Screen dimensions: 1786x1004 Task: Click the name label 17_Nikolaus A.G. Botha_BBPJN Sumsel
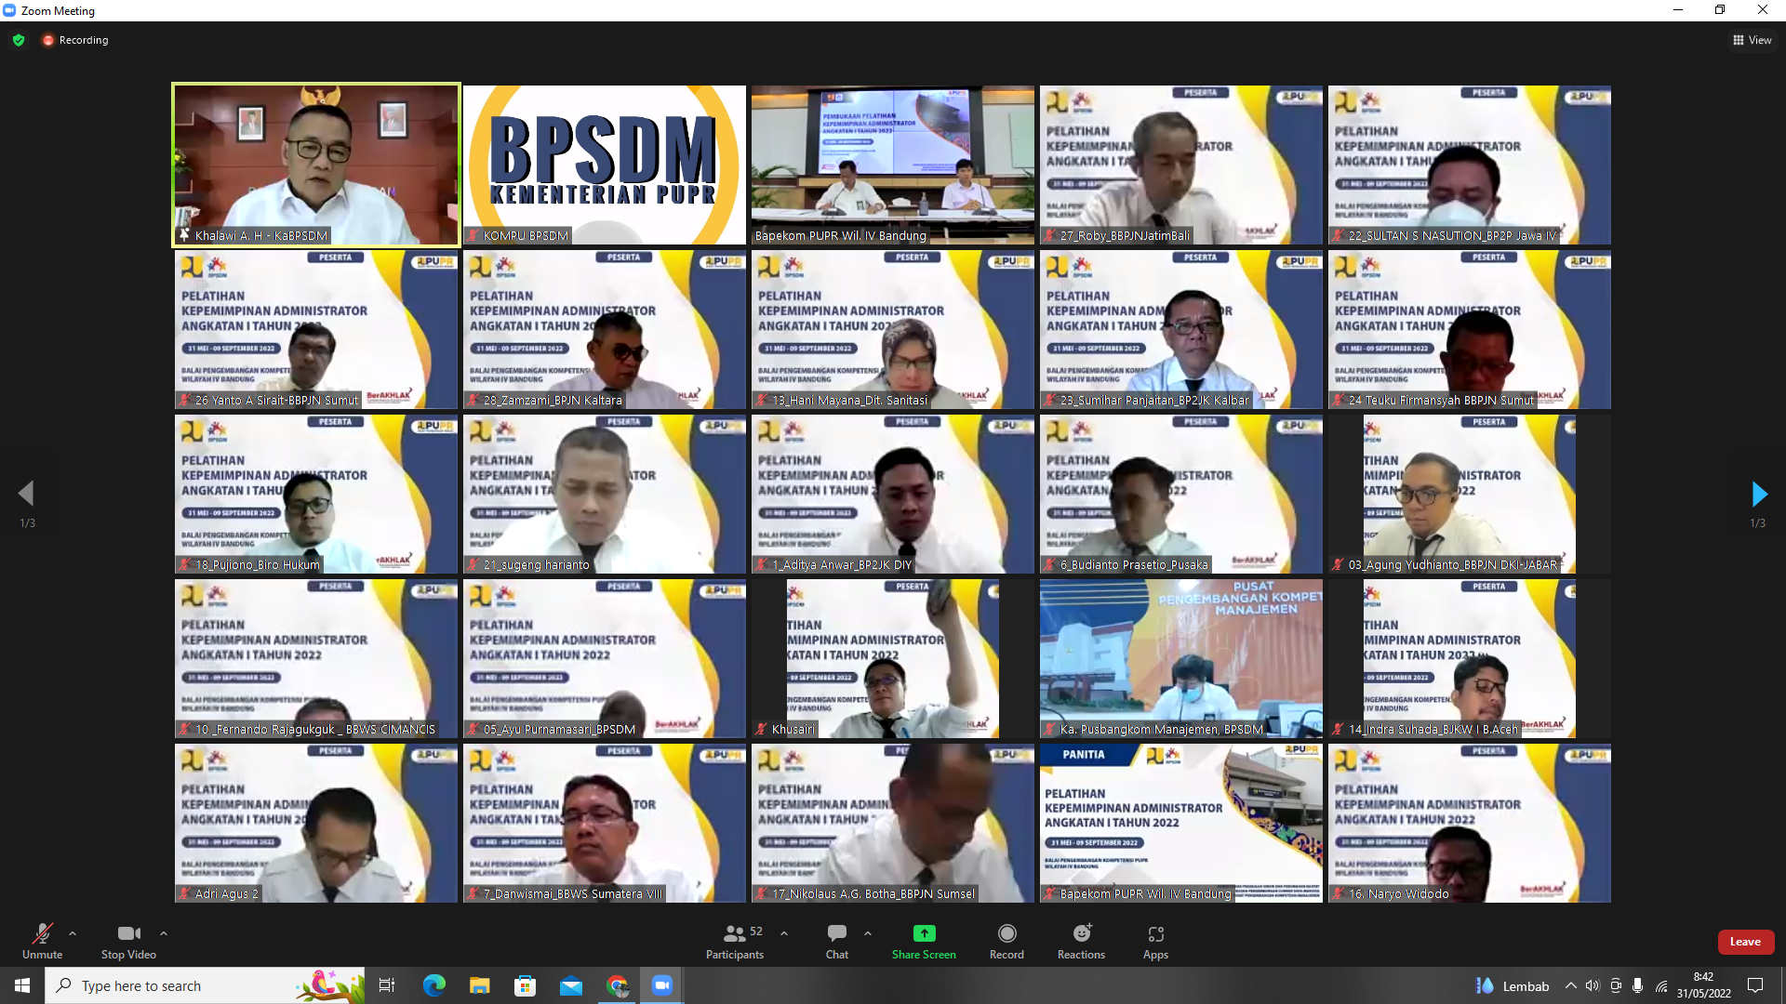pyautogui.click(x=873, y=894)
